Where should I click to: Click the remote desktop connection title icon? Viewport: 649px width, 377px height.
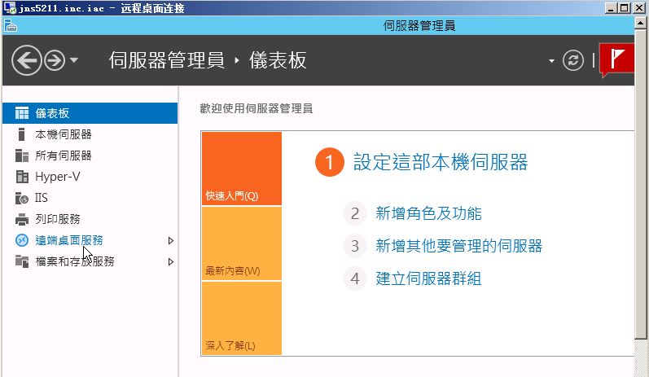[x=10, y=8]
